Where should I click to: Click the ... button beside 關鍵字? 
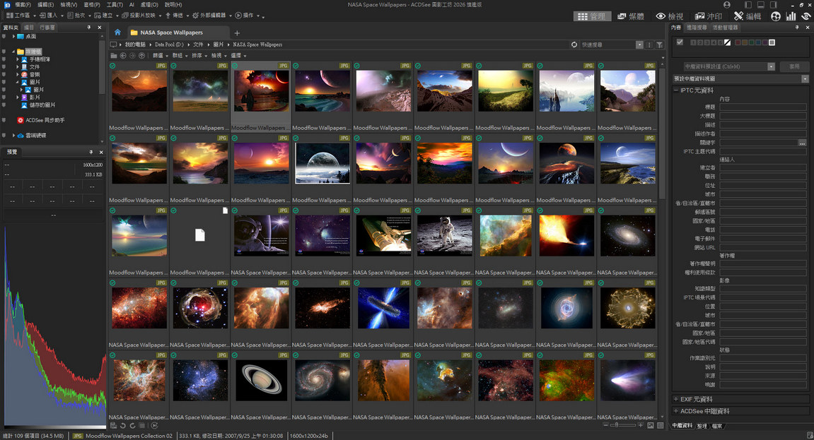pos(801,144)
